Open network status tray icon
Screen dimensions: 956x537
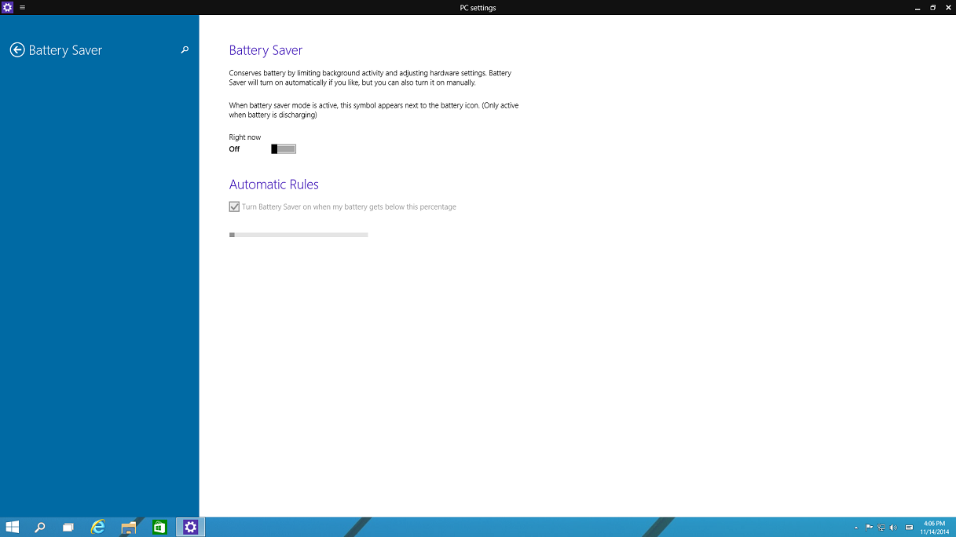click(x=881, y=528)
